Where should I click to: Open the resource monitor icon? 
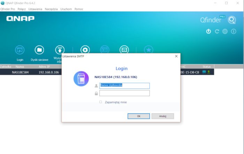[x=124, y=50]
